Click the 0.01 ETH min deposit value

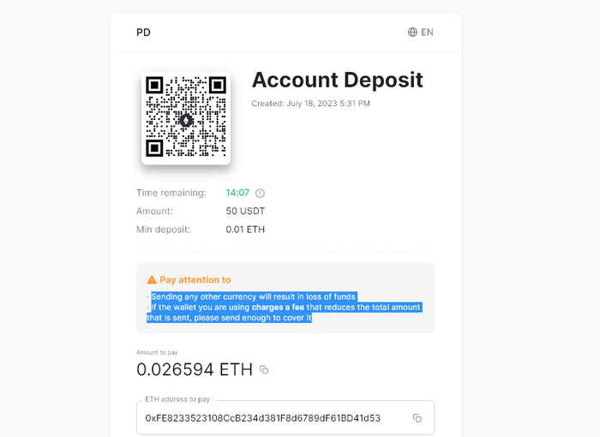click(x=245, y=230)
